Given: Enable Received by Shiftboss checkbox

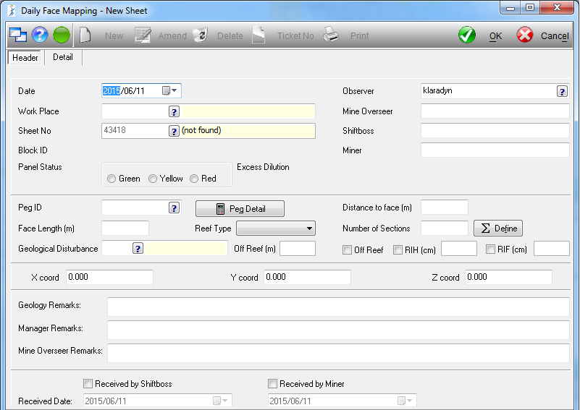Looking at the screenshot, I should pyautogui.click(x=88, y=384).
